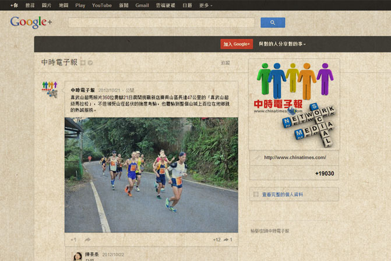Click the 中時電子報 post author name

pos(83,90)
